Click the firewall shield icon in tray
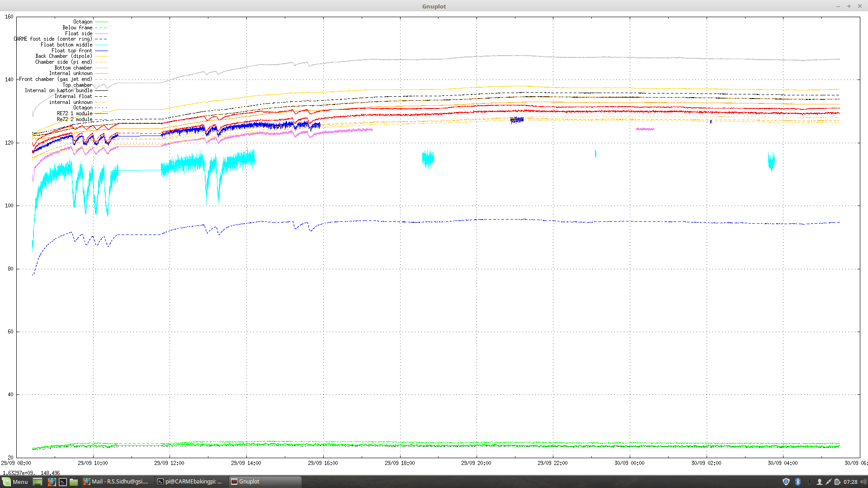 point(786,482)
